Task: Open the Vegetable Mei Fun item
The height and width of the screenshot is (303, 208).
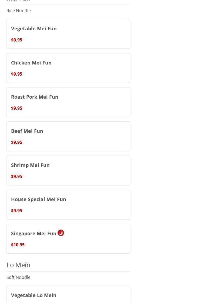Action: tap(68, 34)
